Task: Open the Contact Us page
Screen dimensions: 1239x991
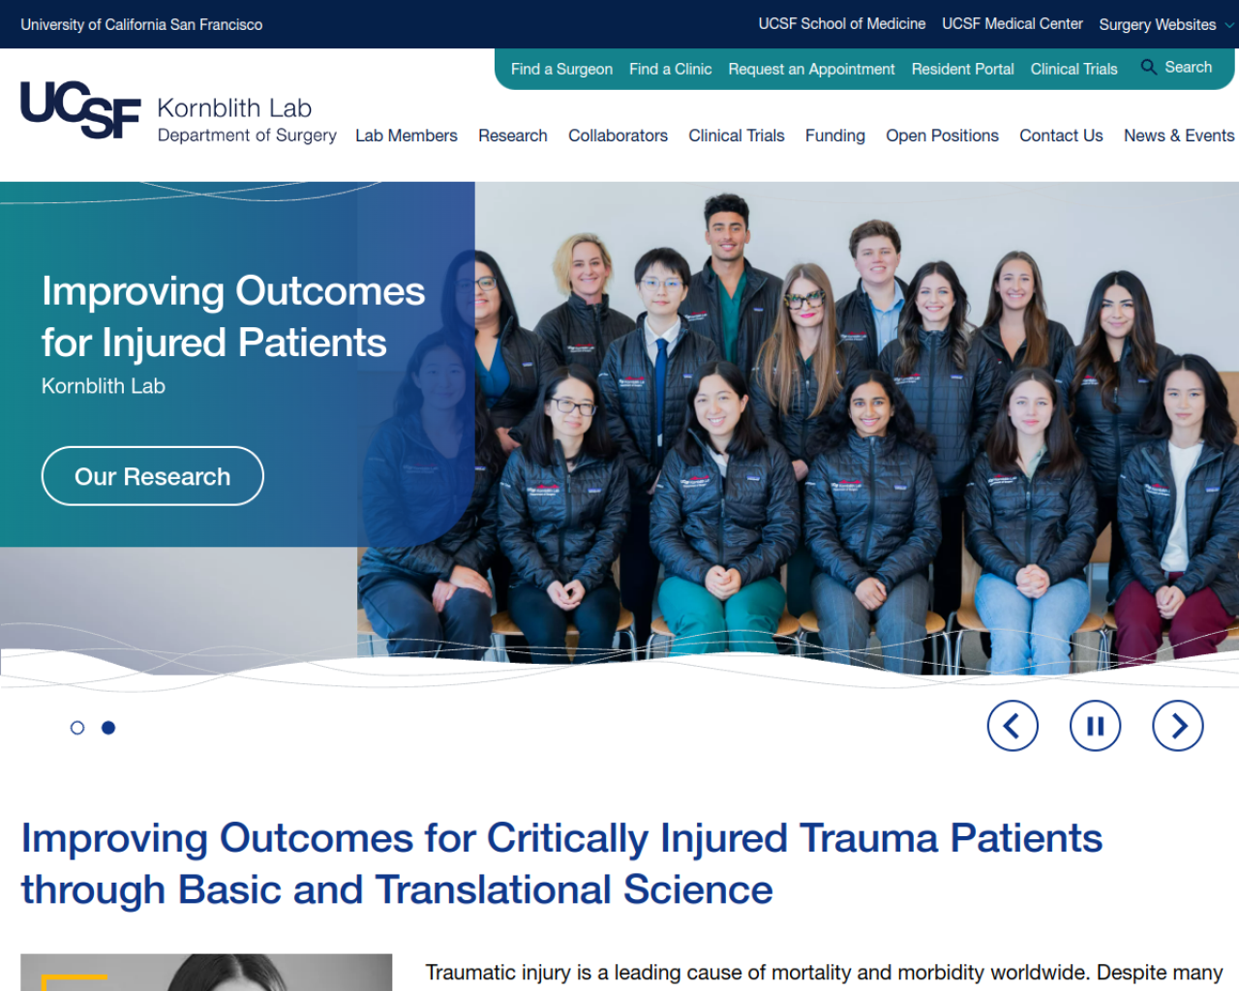Action: point(1061,135)
